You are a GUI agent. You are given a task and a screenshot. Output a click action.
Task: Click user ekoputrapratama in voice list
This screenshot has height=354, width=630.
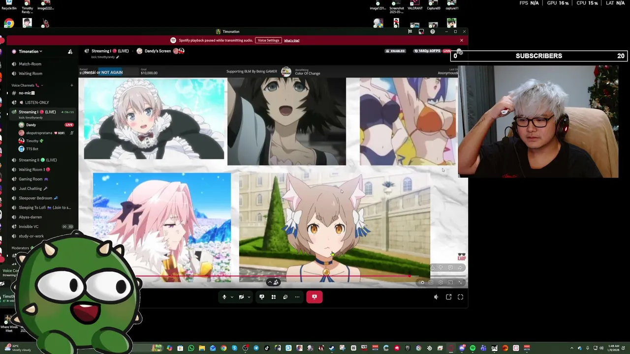(45, 133)
